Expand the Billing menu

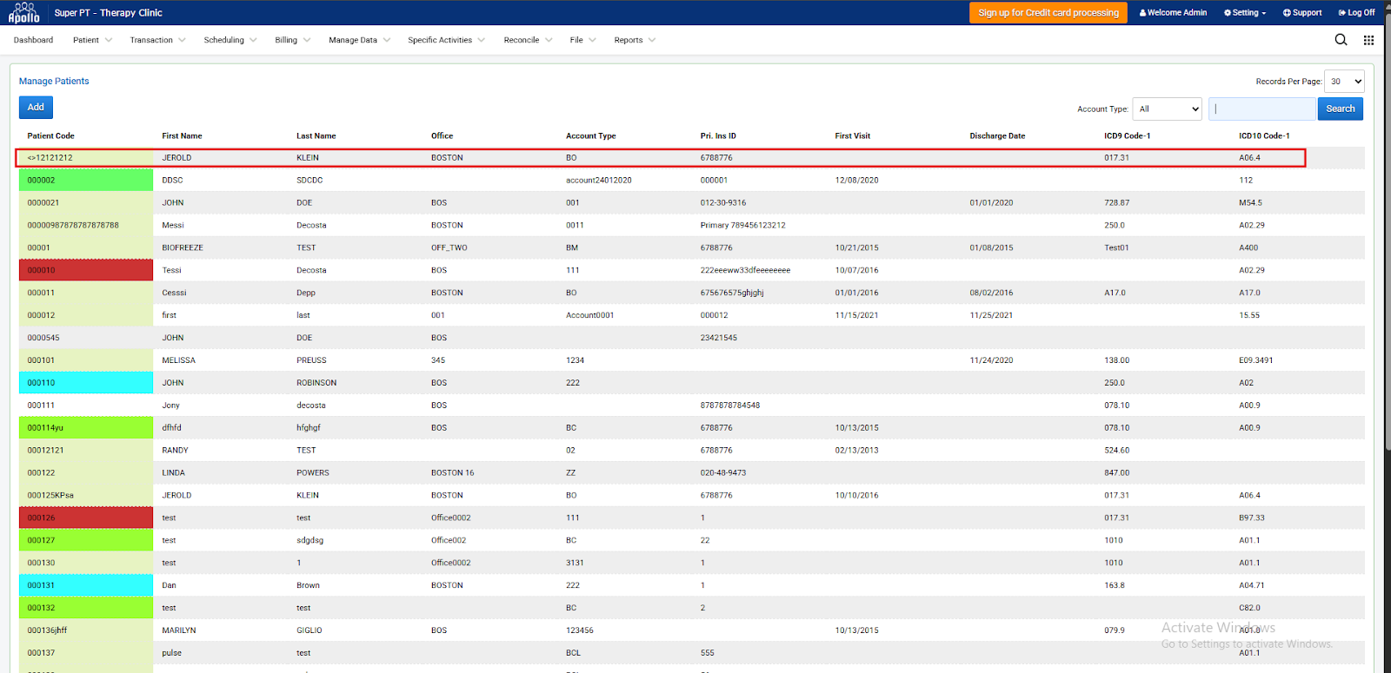pos(292,40)
